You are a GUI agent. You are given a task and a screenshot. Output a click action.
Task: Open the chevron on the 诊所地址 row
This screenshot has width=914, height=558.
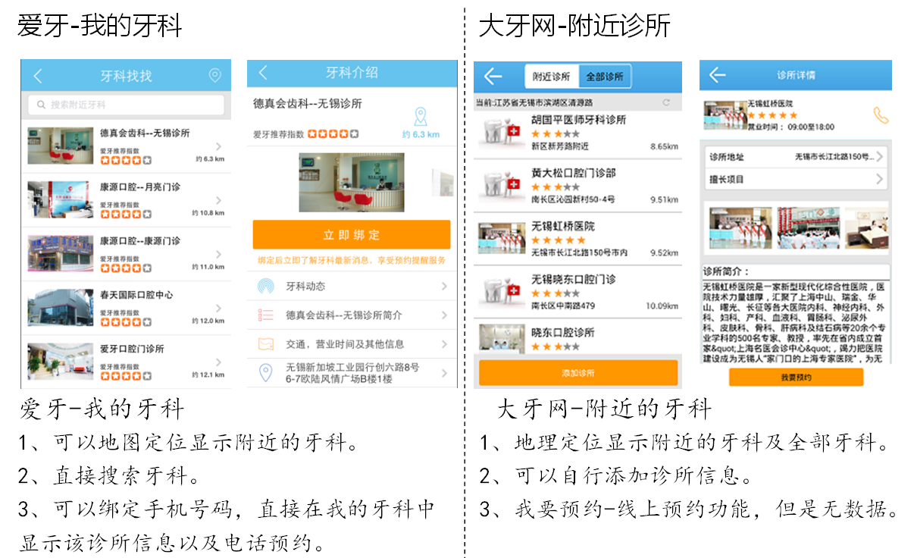point(881,157)
